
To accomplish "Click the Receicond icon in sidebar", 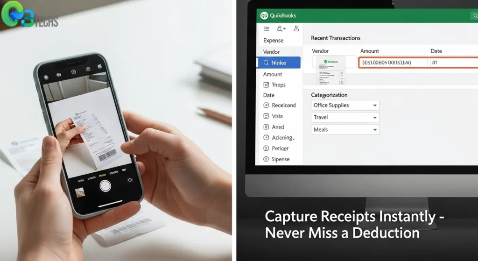I will pos(266,105).
